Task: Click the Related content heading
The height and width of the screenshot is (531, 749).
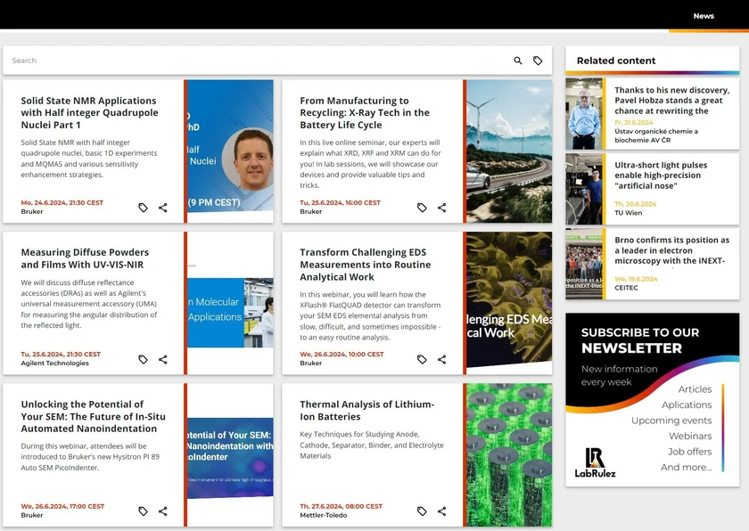Action: coord(616,61)
